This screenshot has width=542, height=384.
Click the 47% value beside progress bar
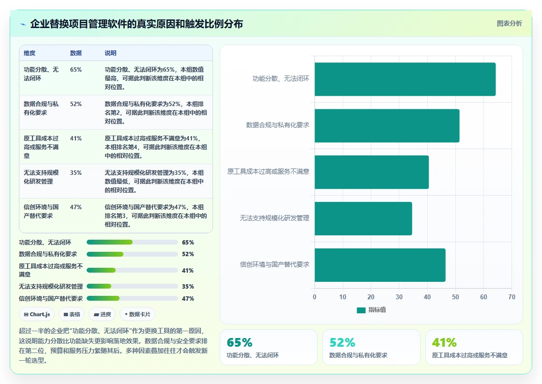pos(188,299)
